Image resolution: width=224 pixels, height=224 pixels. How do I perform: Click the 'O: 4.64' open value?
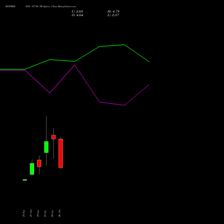[x=78, y=15]
